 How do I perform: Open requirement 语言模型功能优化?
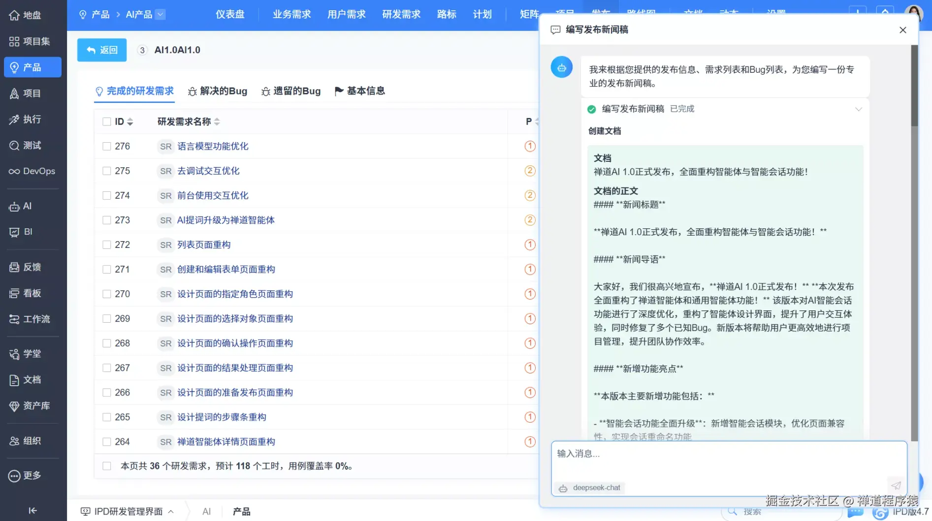pos(213,146)
